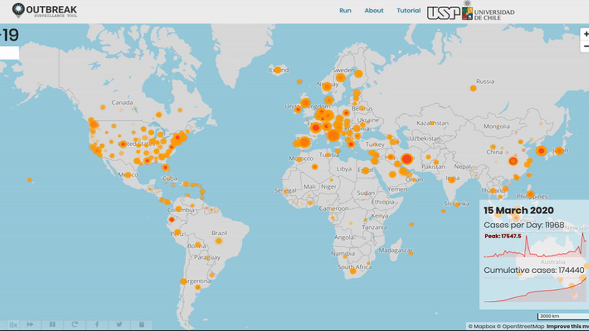
Task: Pause the outbreak animation
Action: (x=52, y=325)
